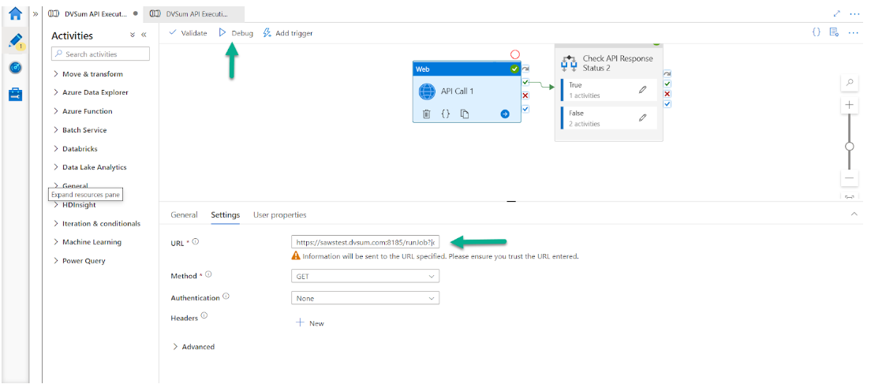Expand Azure Function category
The width and height of the screenshot is (871, 384).
click(83, 111)
